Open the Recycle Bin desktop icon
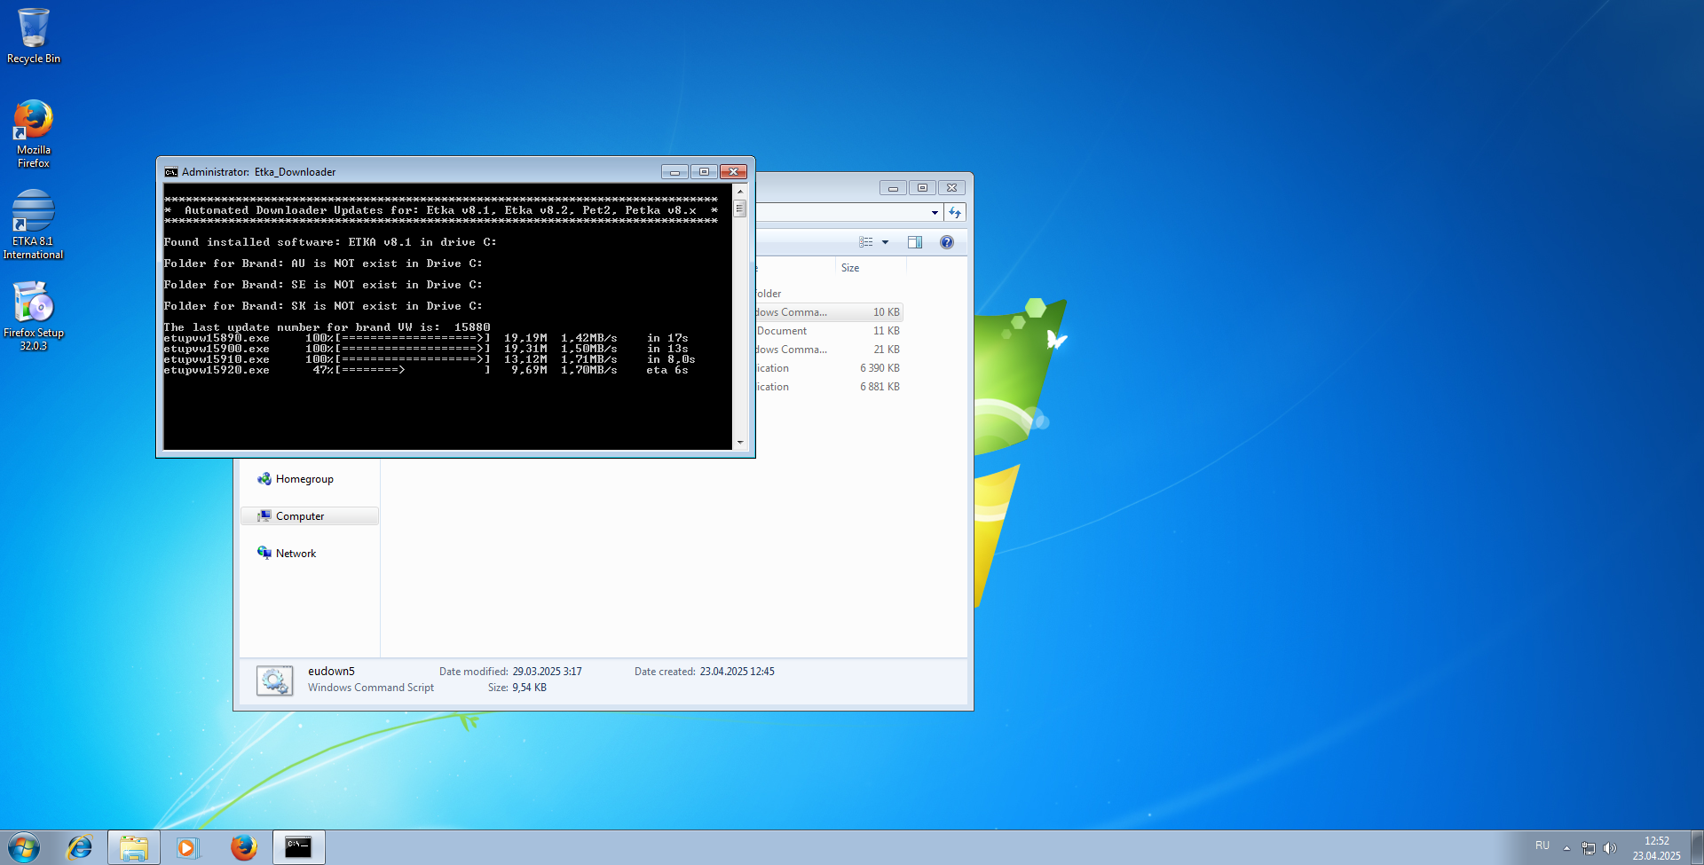1704x865 pixels. [x=34, y=35]
